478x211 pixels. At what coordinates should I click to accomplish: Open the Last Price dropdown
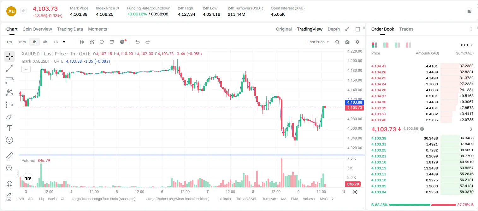(318, 42)
